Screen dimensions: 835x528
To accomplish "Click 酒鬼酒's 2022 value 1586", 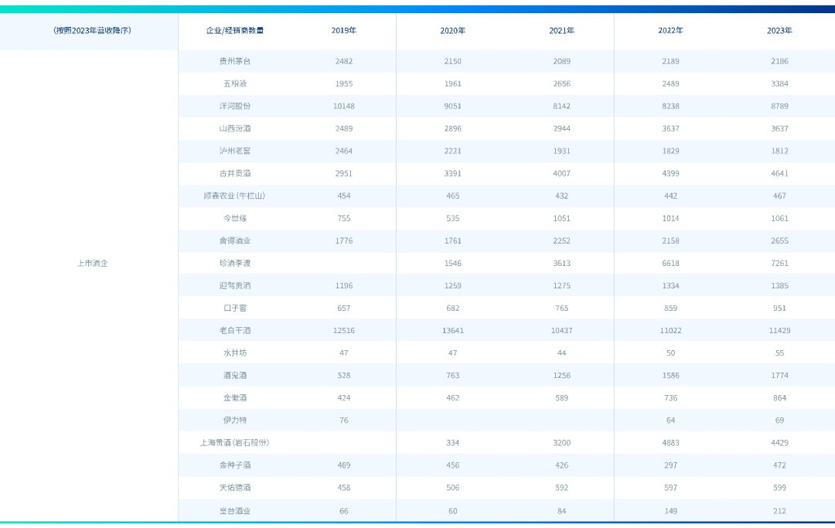I will [670, 375].
